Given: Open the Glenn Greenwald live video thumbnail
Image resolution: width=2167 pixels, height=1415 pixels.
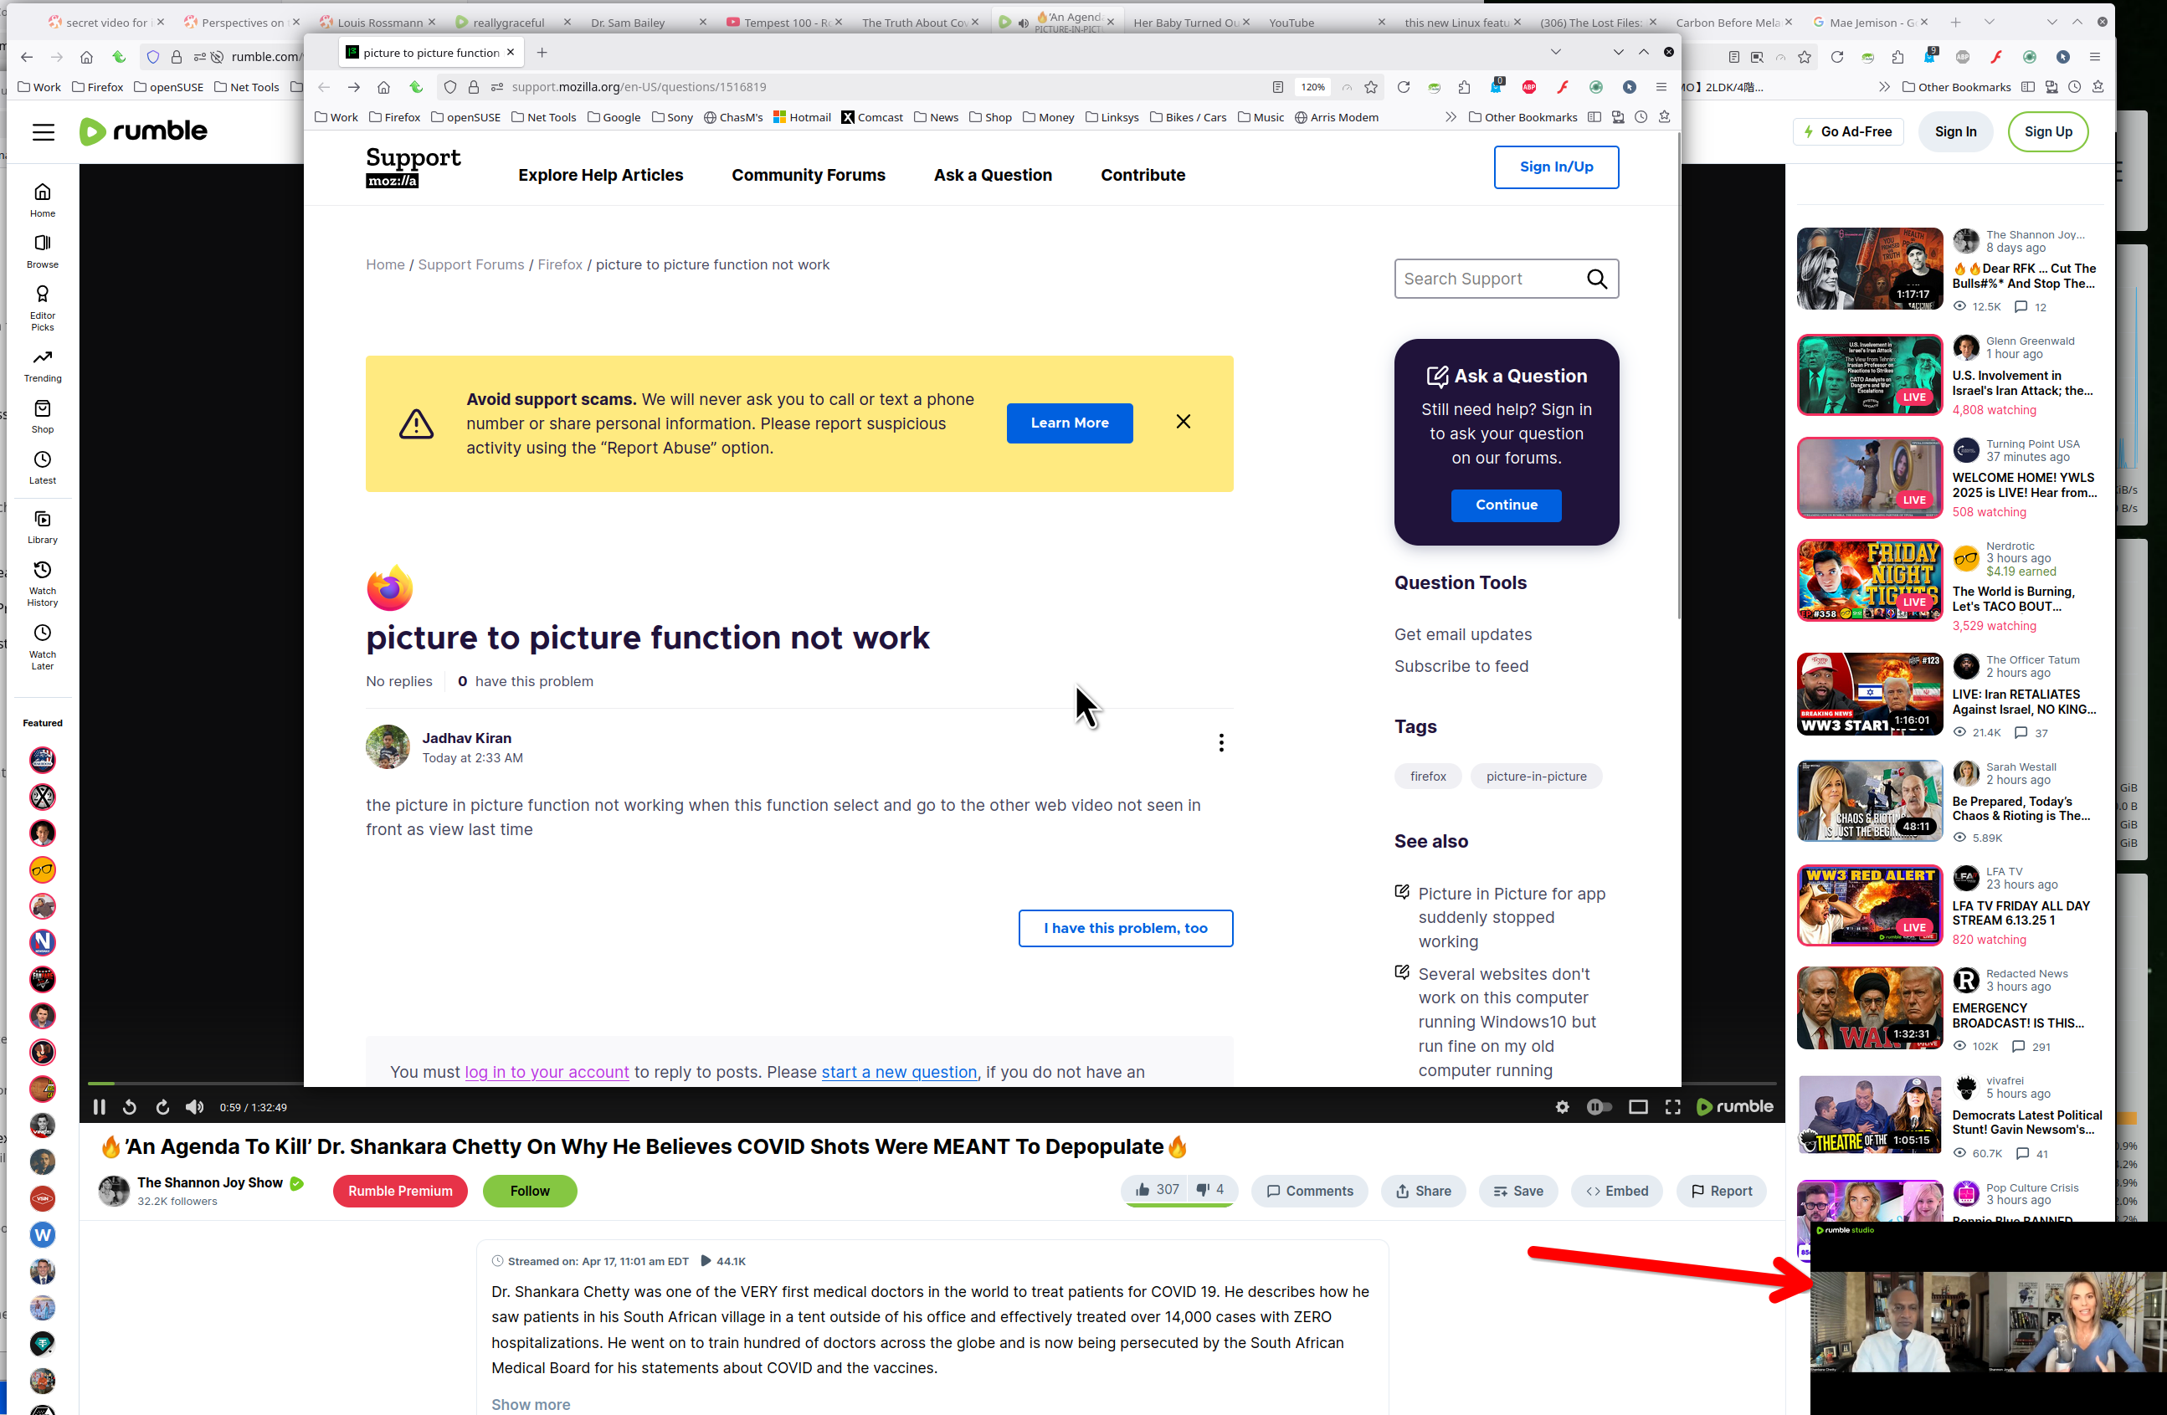Looking at the screenshot, I should pyautogui.click(x=1869, y=374).
